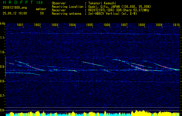Click the 0.6 frequency axis label
This screenshot has height=116, width=182.
pos(2,110)
